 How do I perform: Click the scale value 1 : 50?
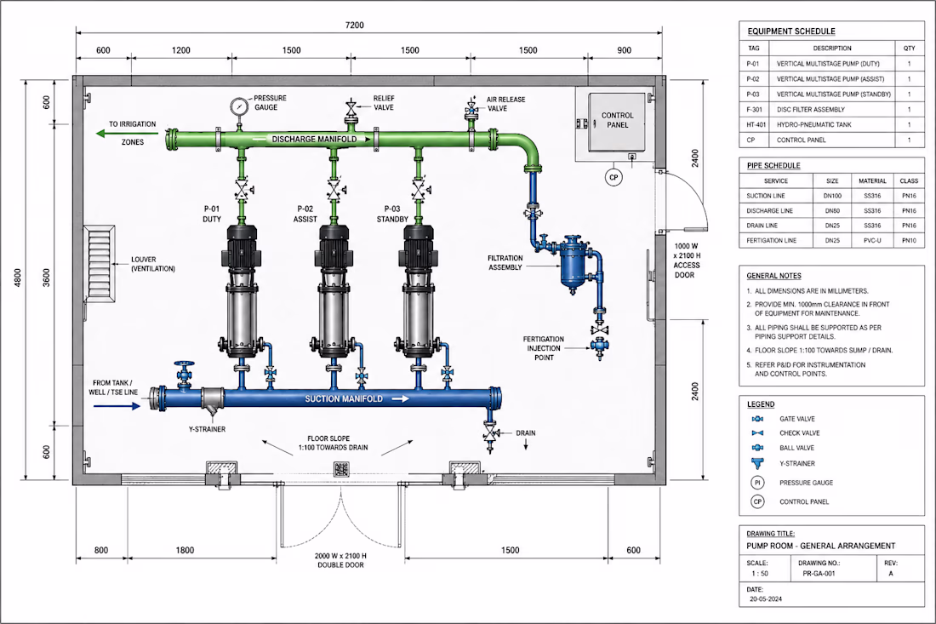[760, 573]
